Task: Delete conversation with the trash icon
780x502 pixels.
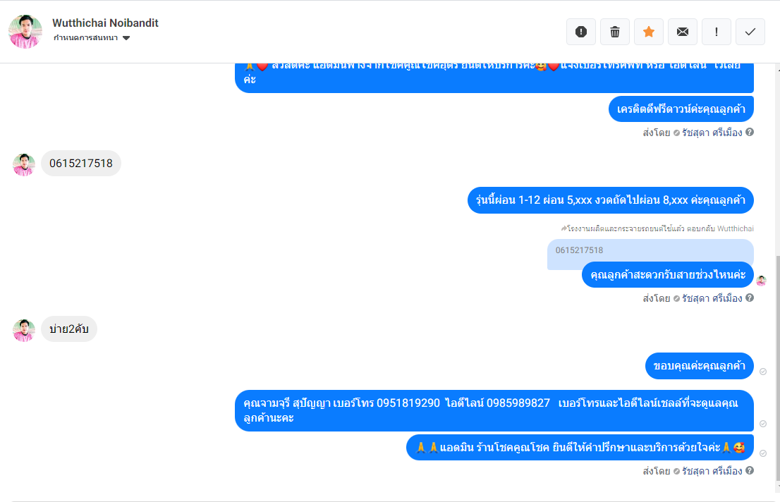Action: [x=615, y=32]
